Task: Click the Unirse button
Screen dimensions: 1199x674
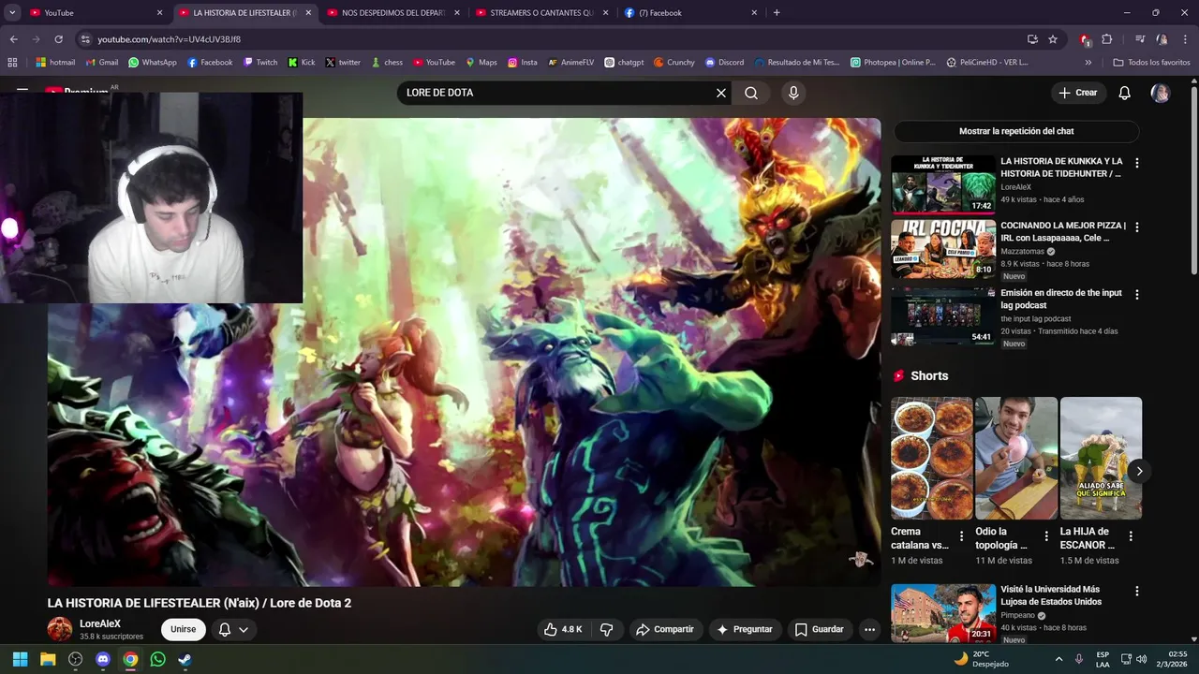Action: click(184, 629)
